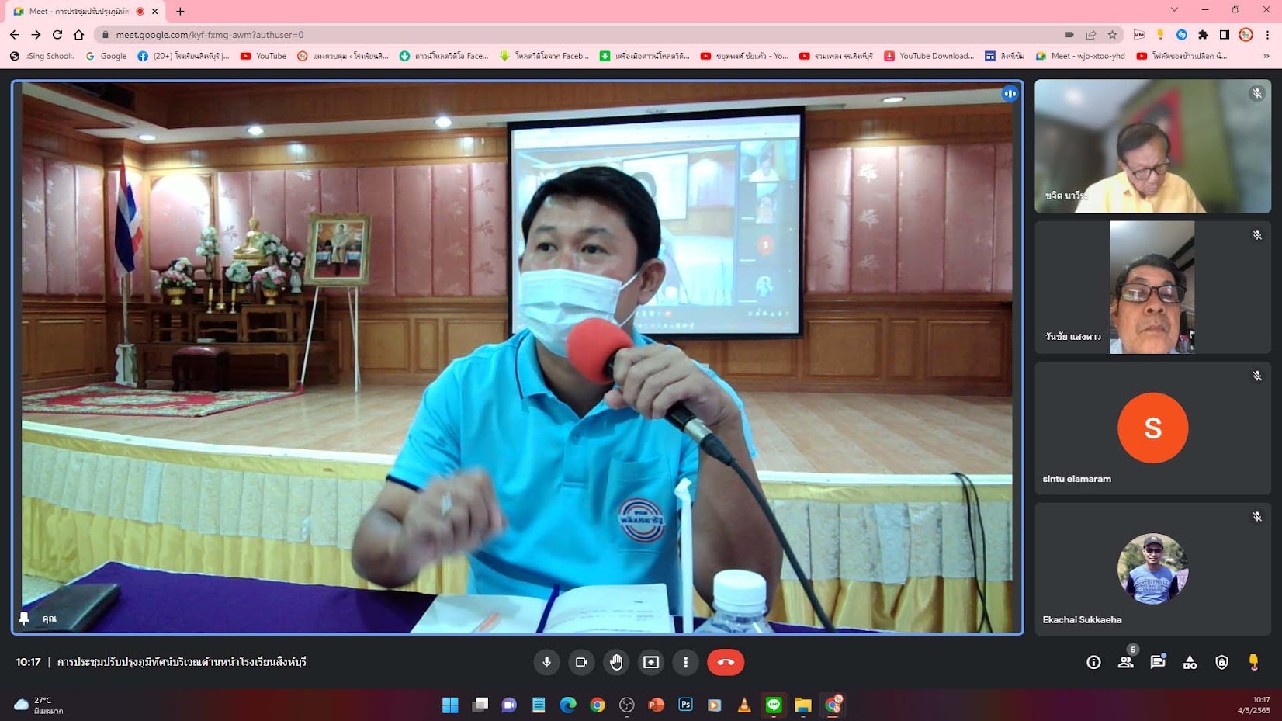Open the Shazam extension icon
This screenshot has width=1282, height=721.
pos(1181,35)
